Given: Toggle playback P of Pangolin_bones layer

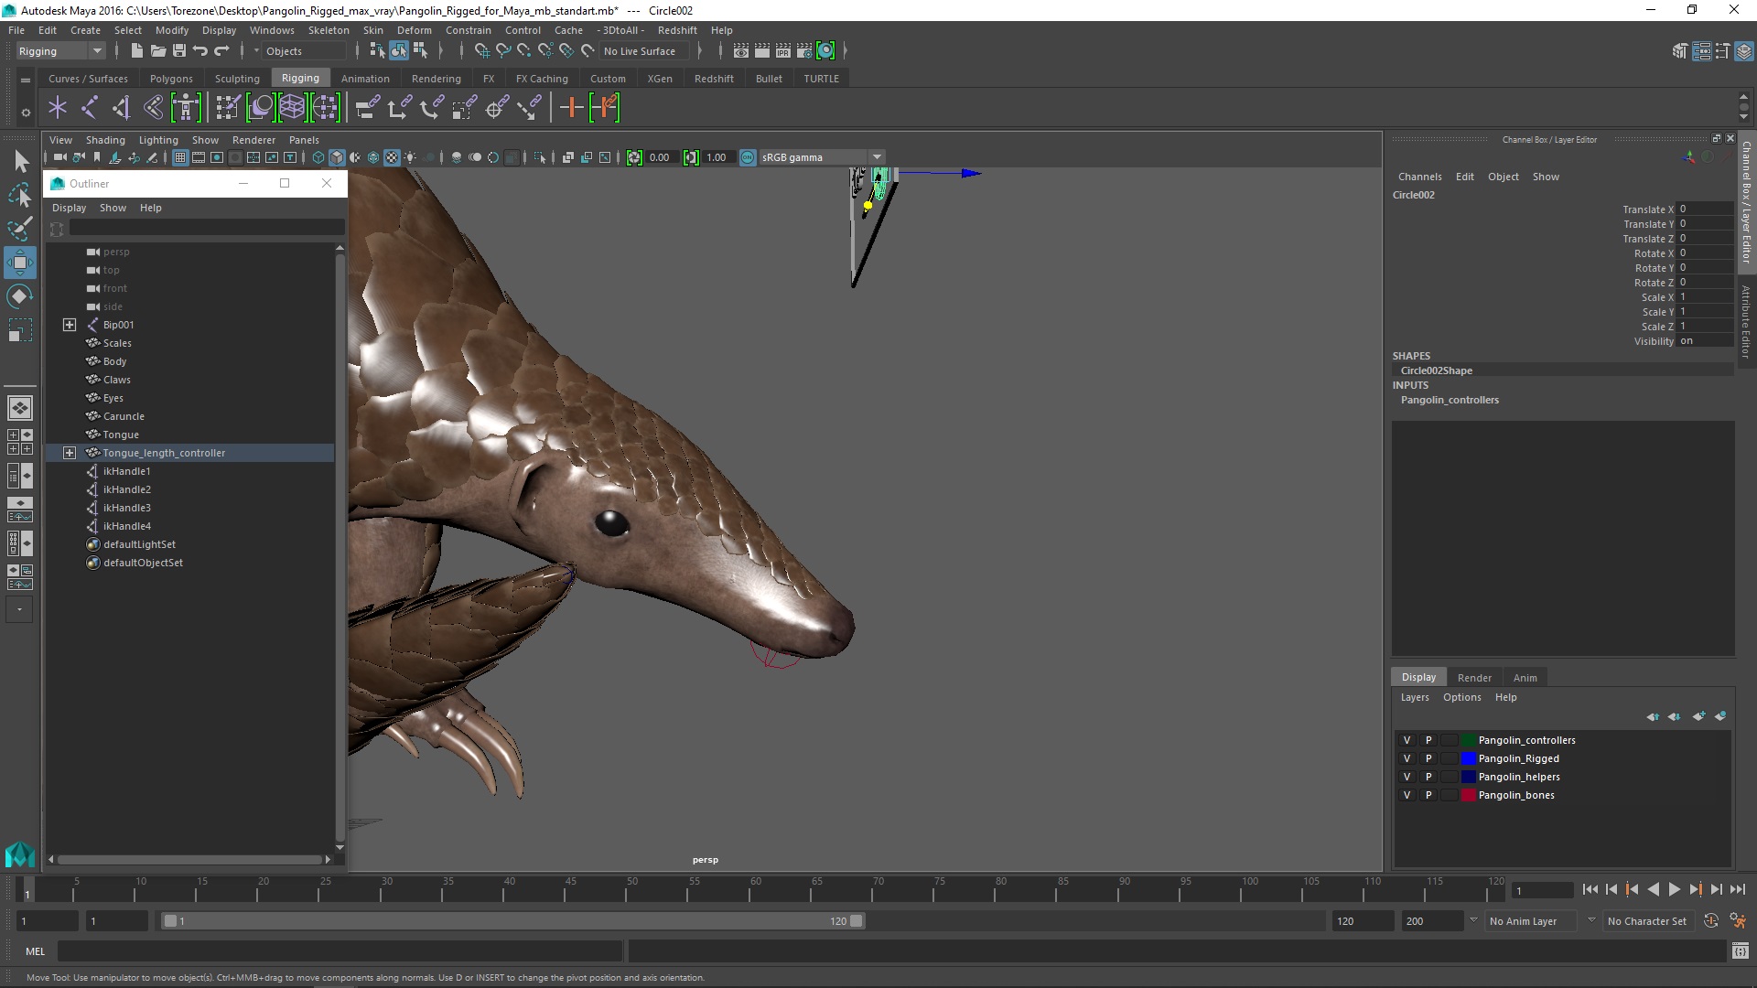Looking at the screenshot, I should click(1428, 795).
